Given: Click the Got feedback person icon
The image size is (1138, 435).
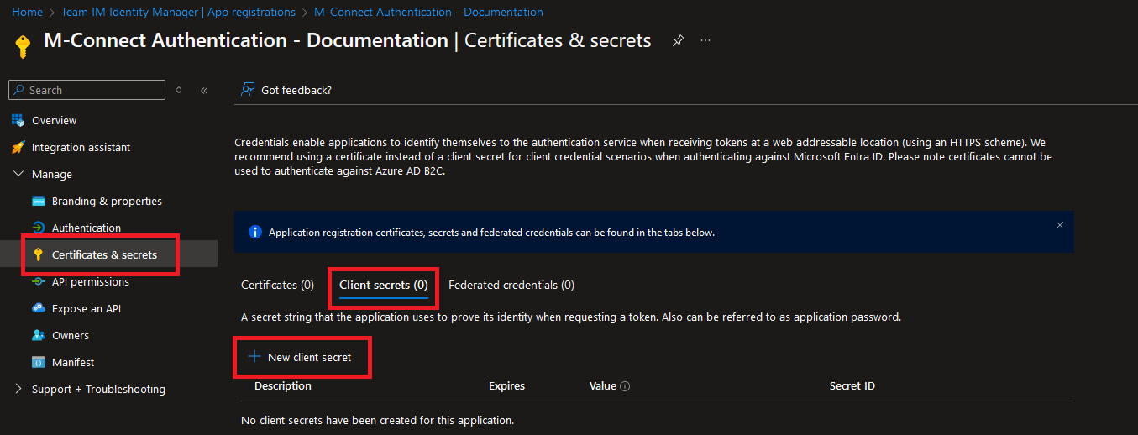Looking at the screenshot, I should (248, 89).
